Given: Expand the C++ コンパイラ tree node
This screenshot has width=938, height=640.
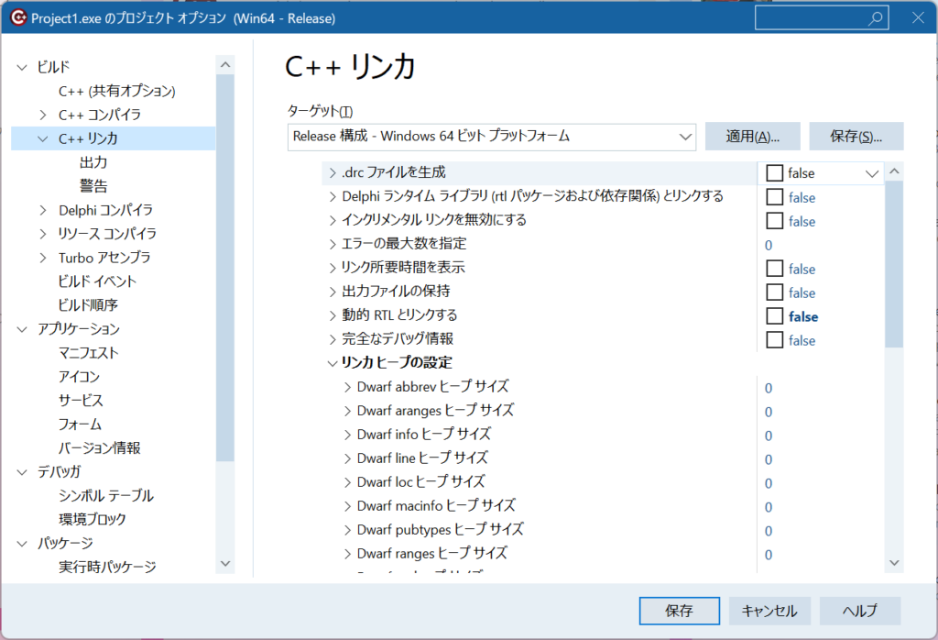Looking at the screenshot, I should 43,115.
